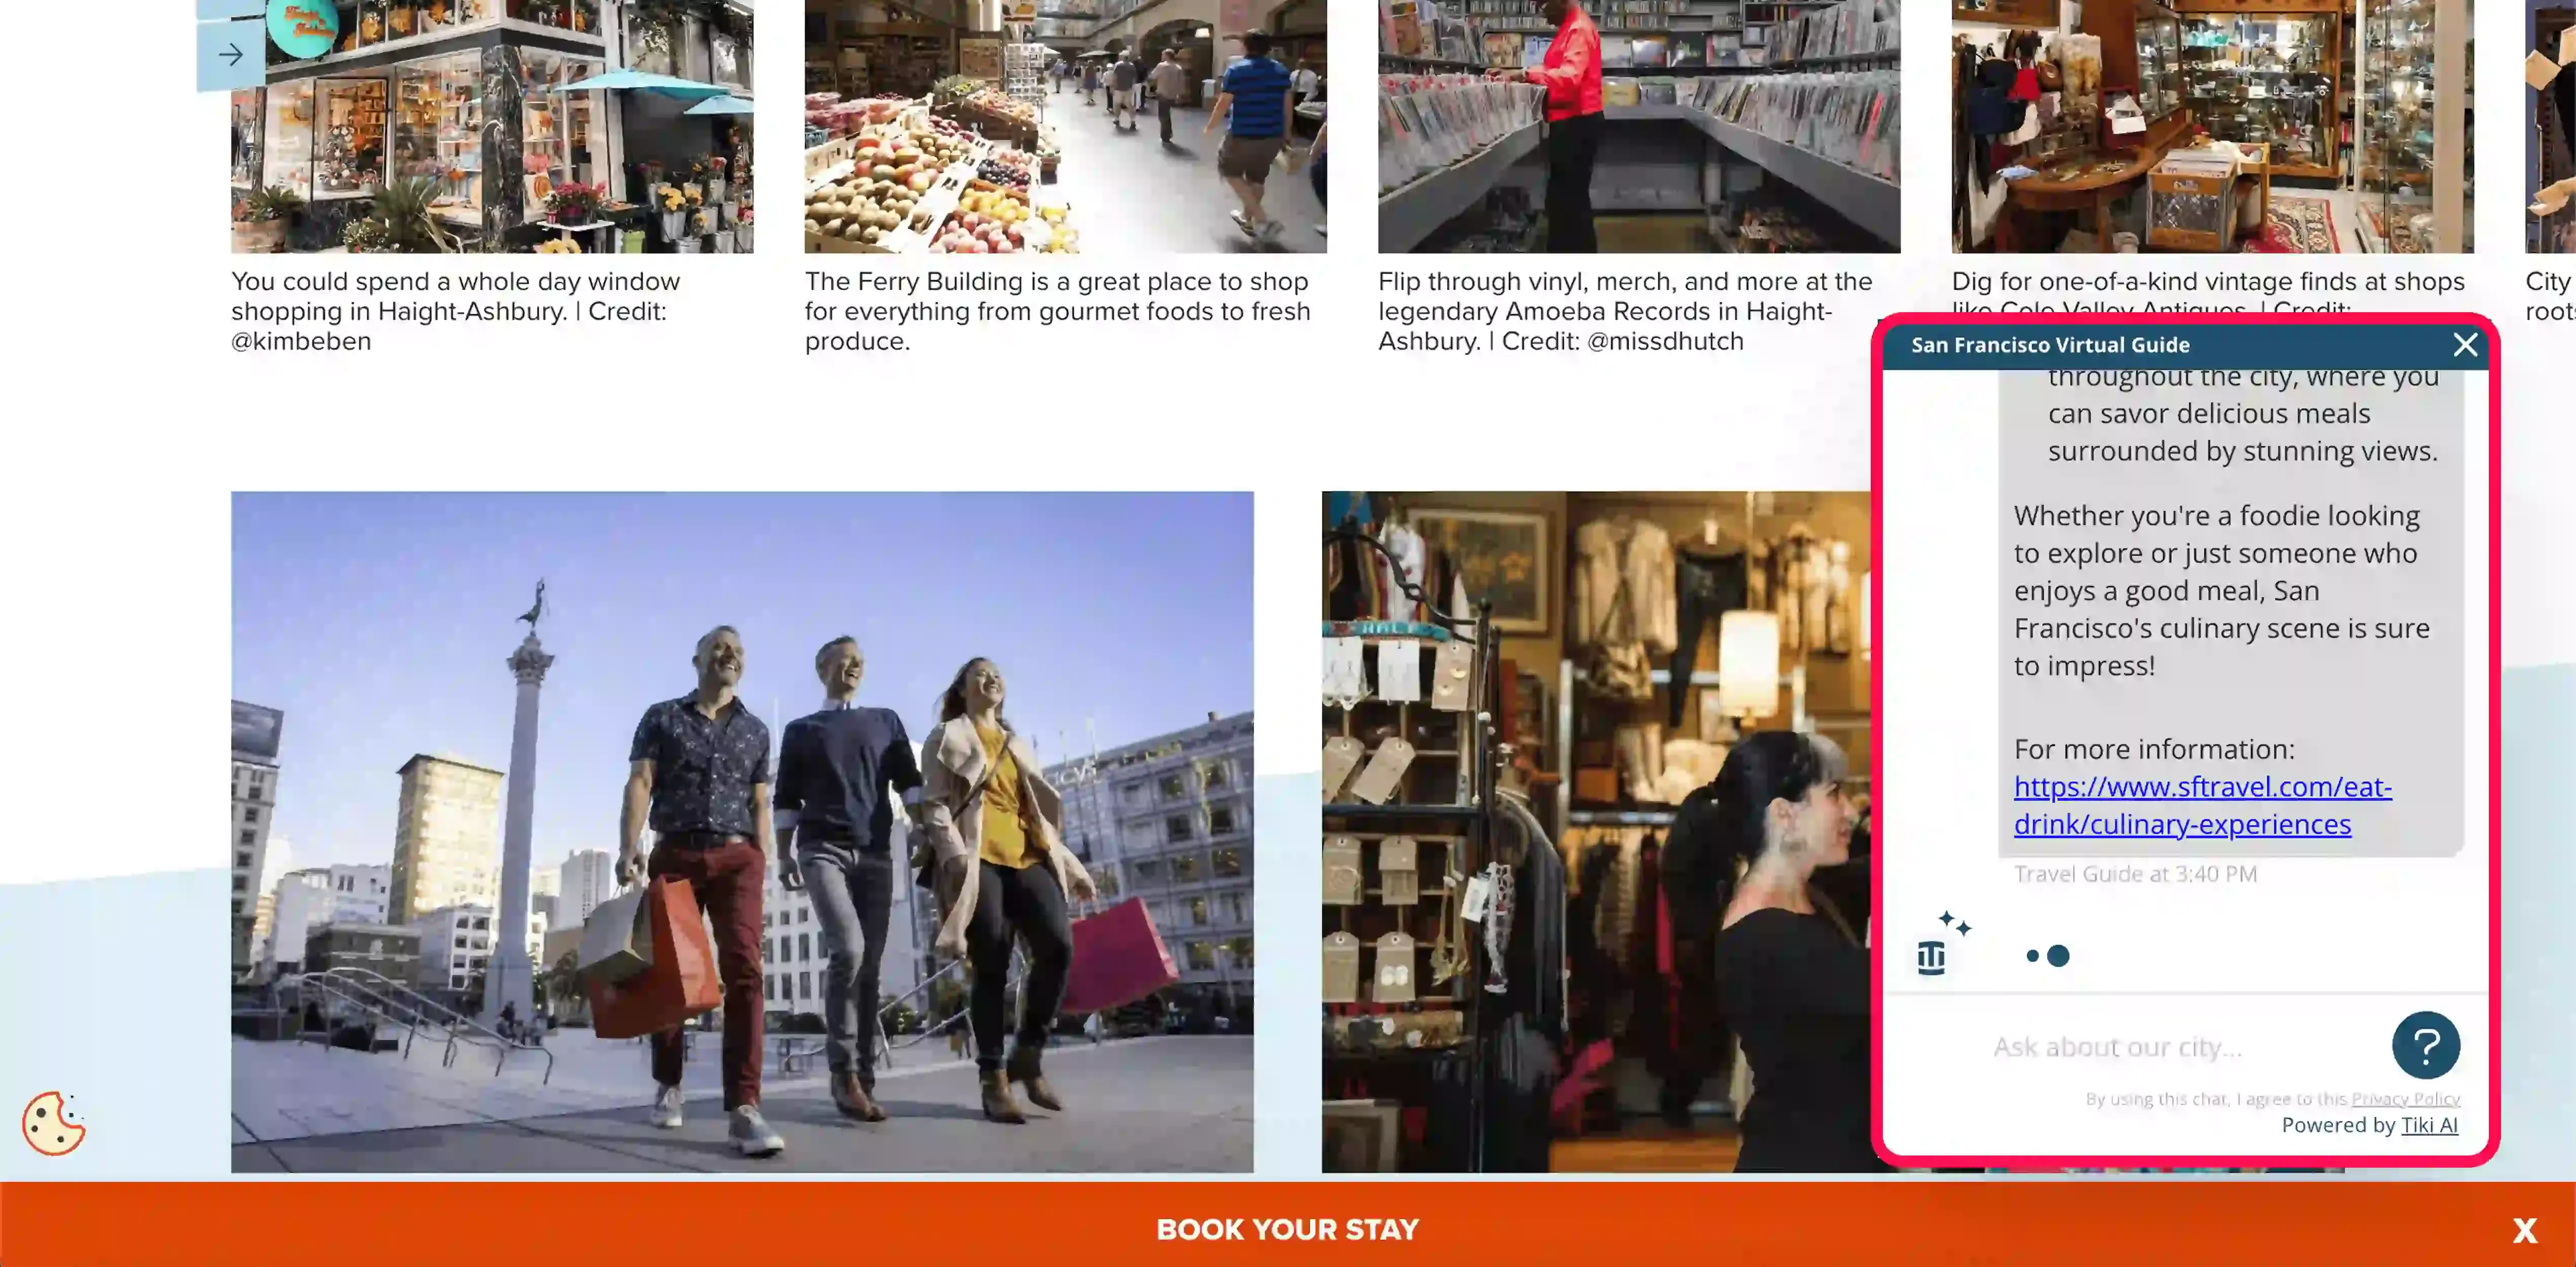
Task: Follow the Tiki AI link
Action: [x=2429, y=1125]
